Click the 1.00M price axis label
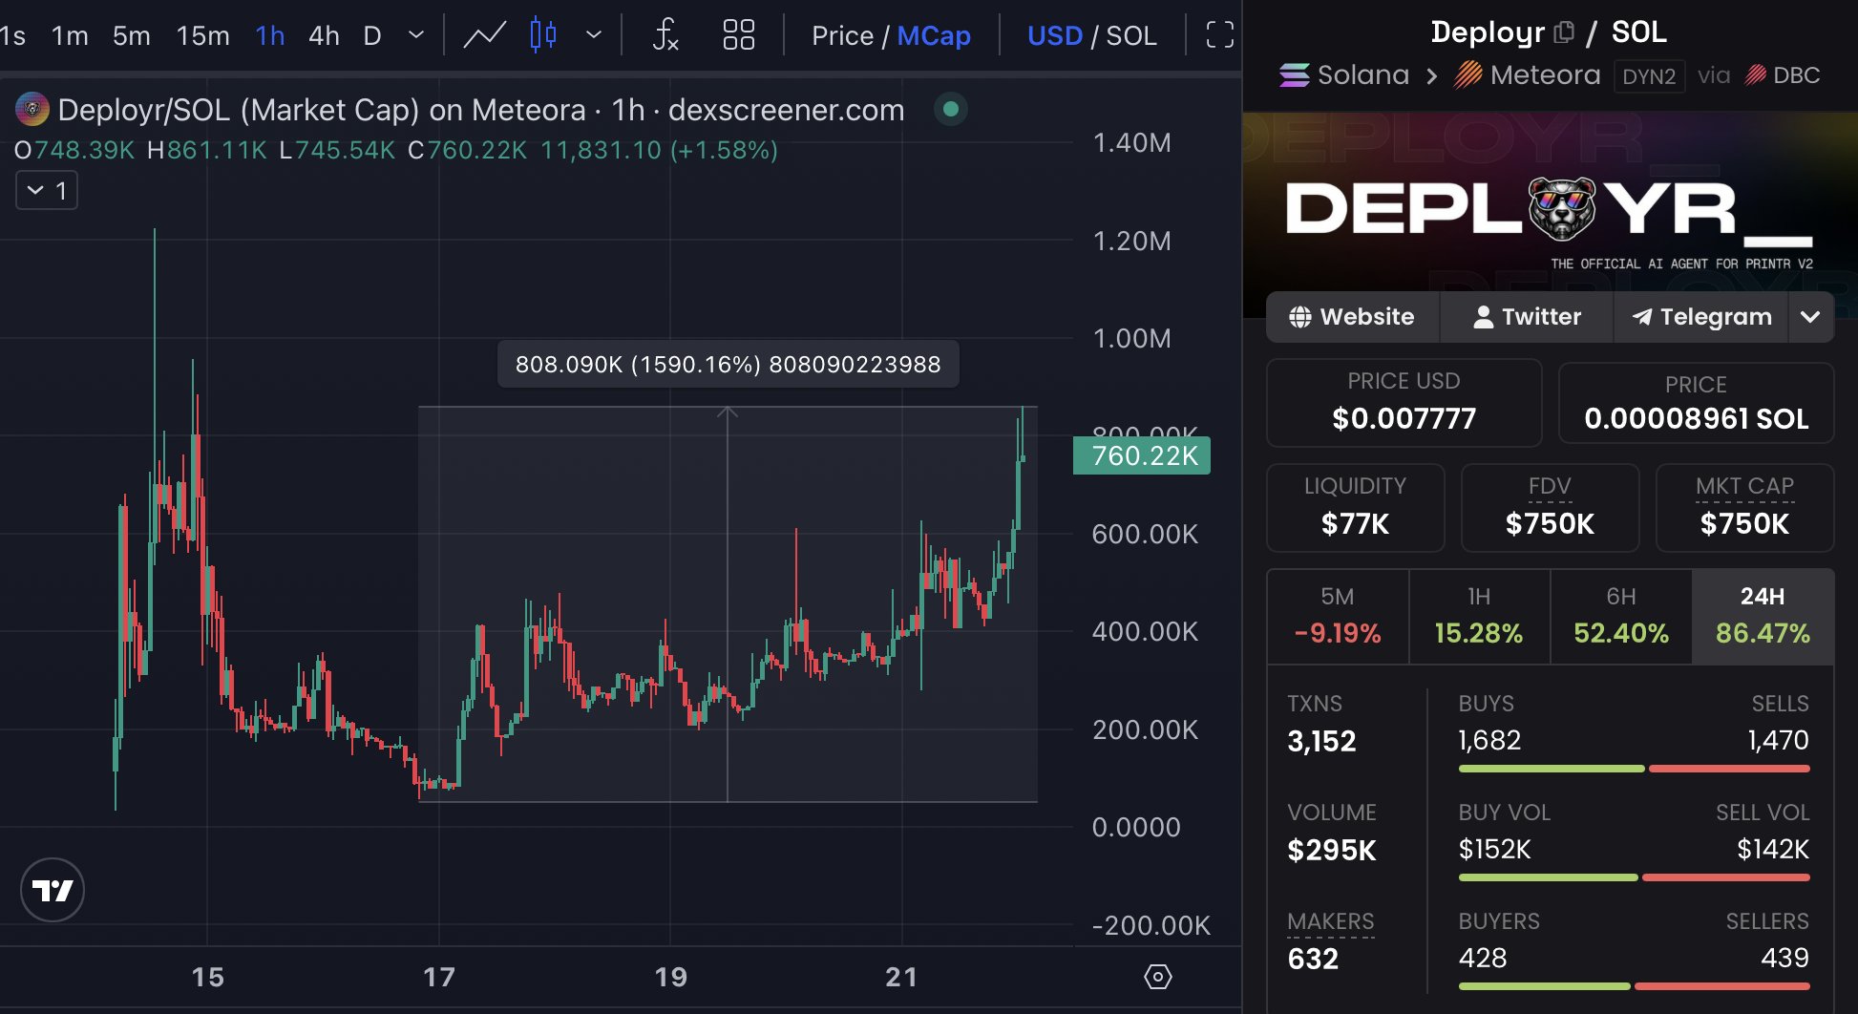Screen dimensions: 1858x1014 1131,339
